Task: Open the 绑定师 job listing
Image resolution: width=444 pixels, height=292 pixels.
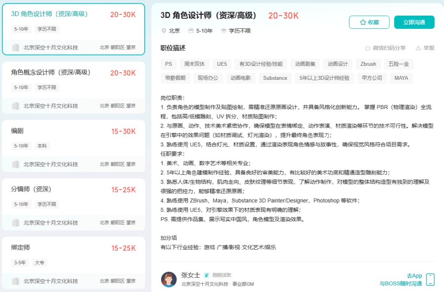Action: [21, 248]
